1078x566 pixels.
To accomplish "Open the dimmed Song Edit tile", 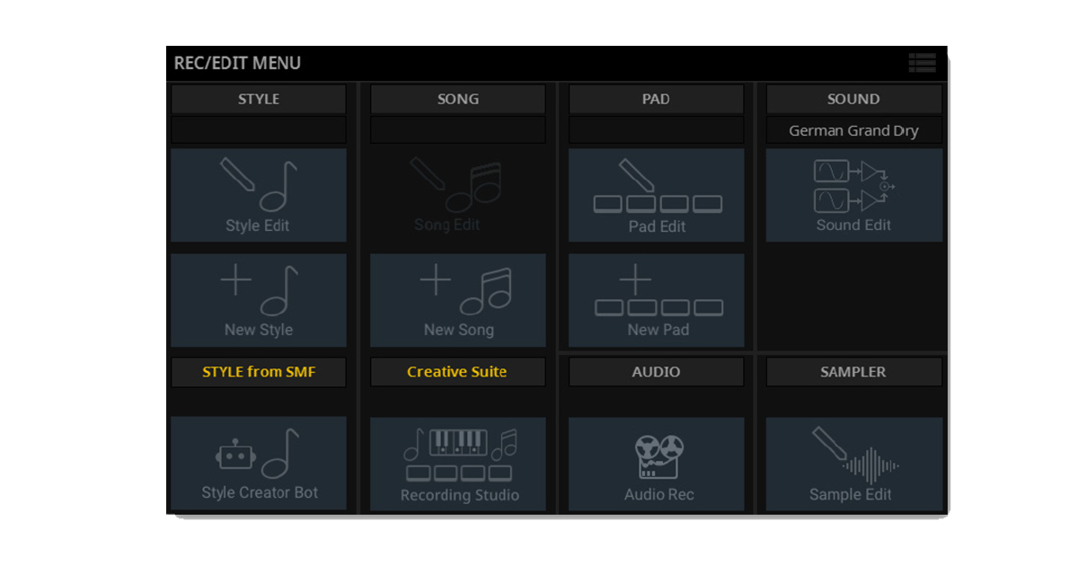I will (x=457, y=195).
